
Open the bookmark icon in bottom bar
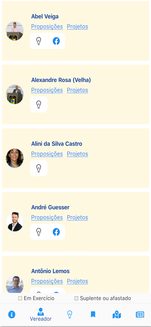(93, 314)
